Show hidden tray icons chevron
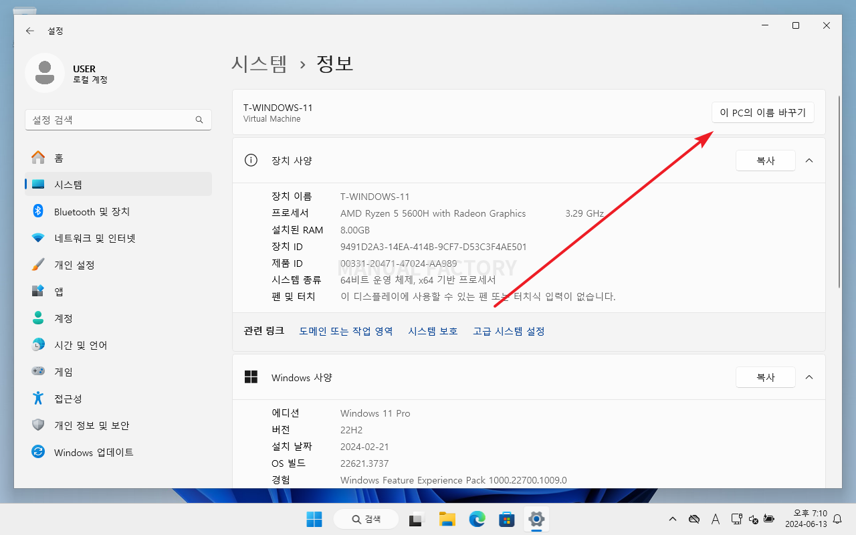Image resolution: width=856 pixels, height=535 pixels. tap(673, 519)
